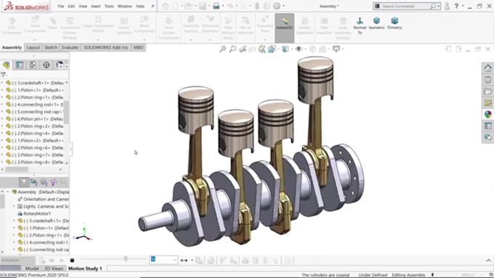Switch to the 3D Views bottom tab
This screenshot has width=494, height=278.
click(54, 269)
